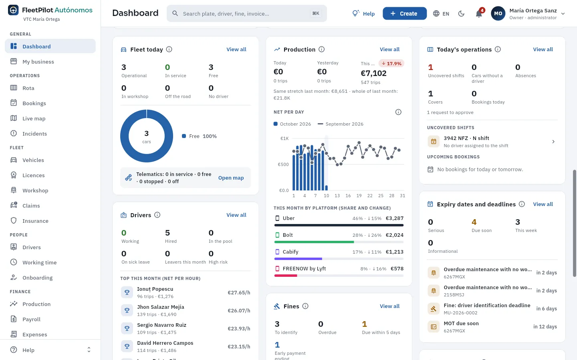Show info tooltip for Production

(321, 49)
